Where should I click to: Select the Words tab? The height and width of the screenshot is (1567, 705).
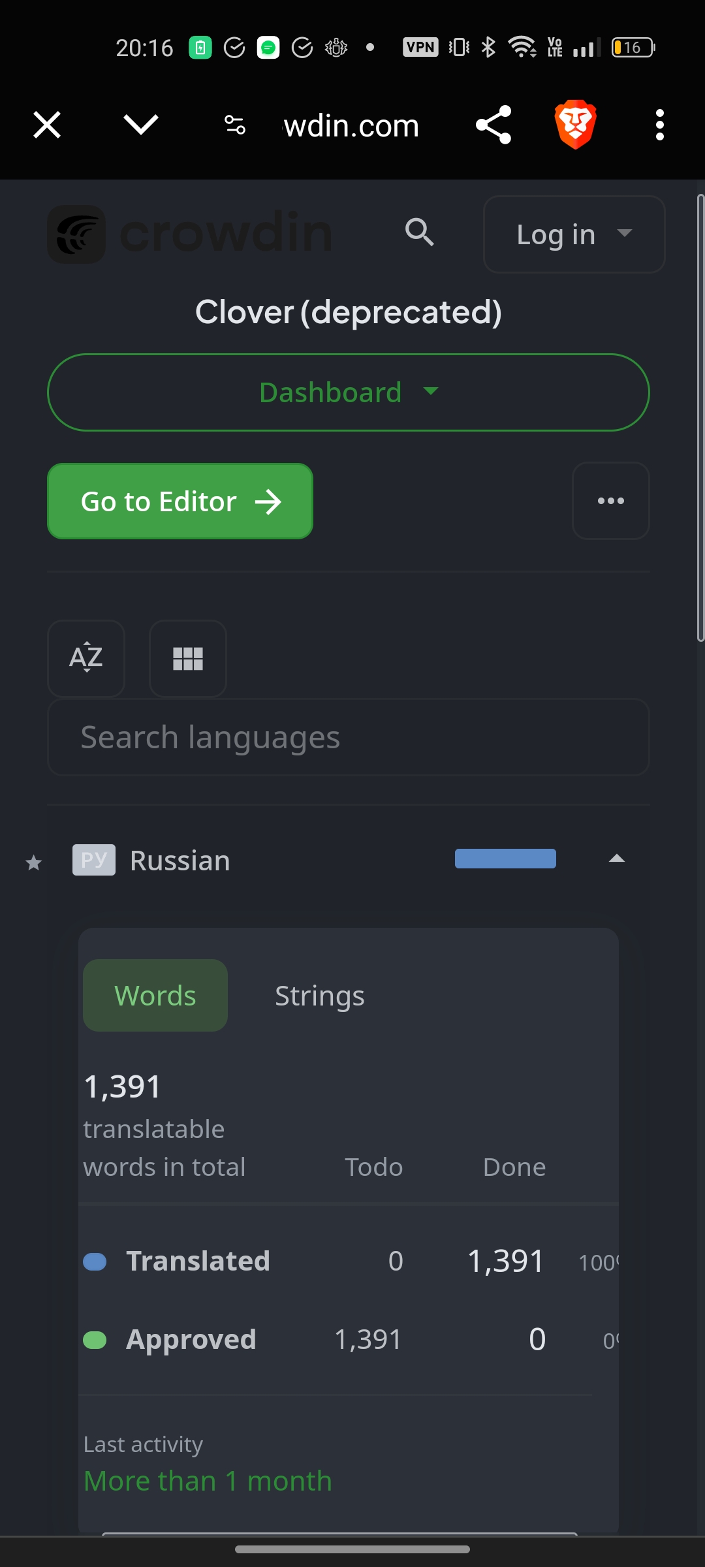pos(155,996)
